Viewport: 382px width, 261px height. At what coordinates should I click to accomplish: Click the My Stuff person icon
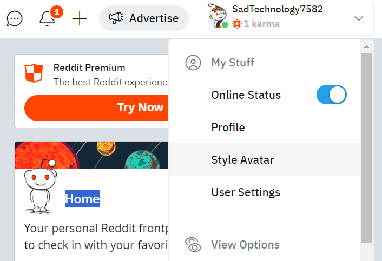pyautogui.click(x=193, y=63)
